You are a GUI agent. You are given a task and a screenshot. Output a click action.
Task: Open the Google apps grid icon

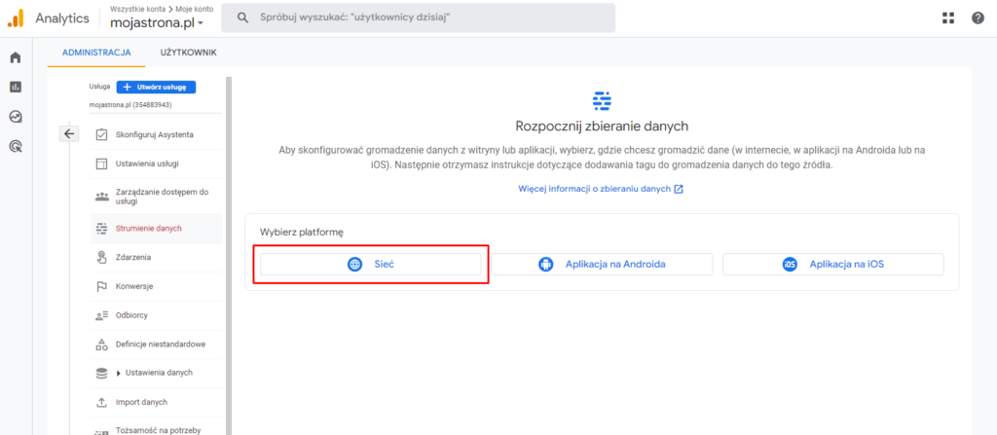pos(948,18)
